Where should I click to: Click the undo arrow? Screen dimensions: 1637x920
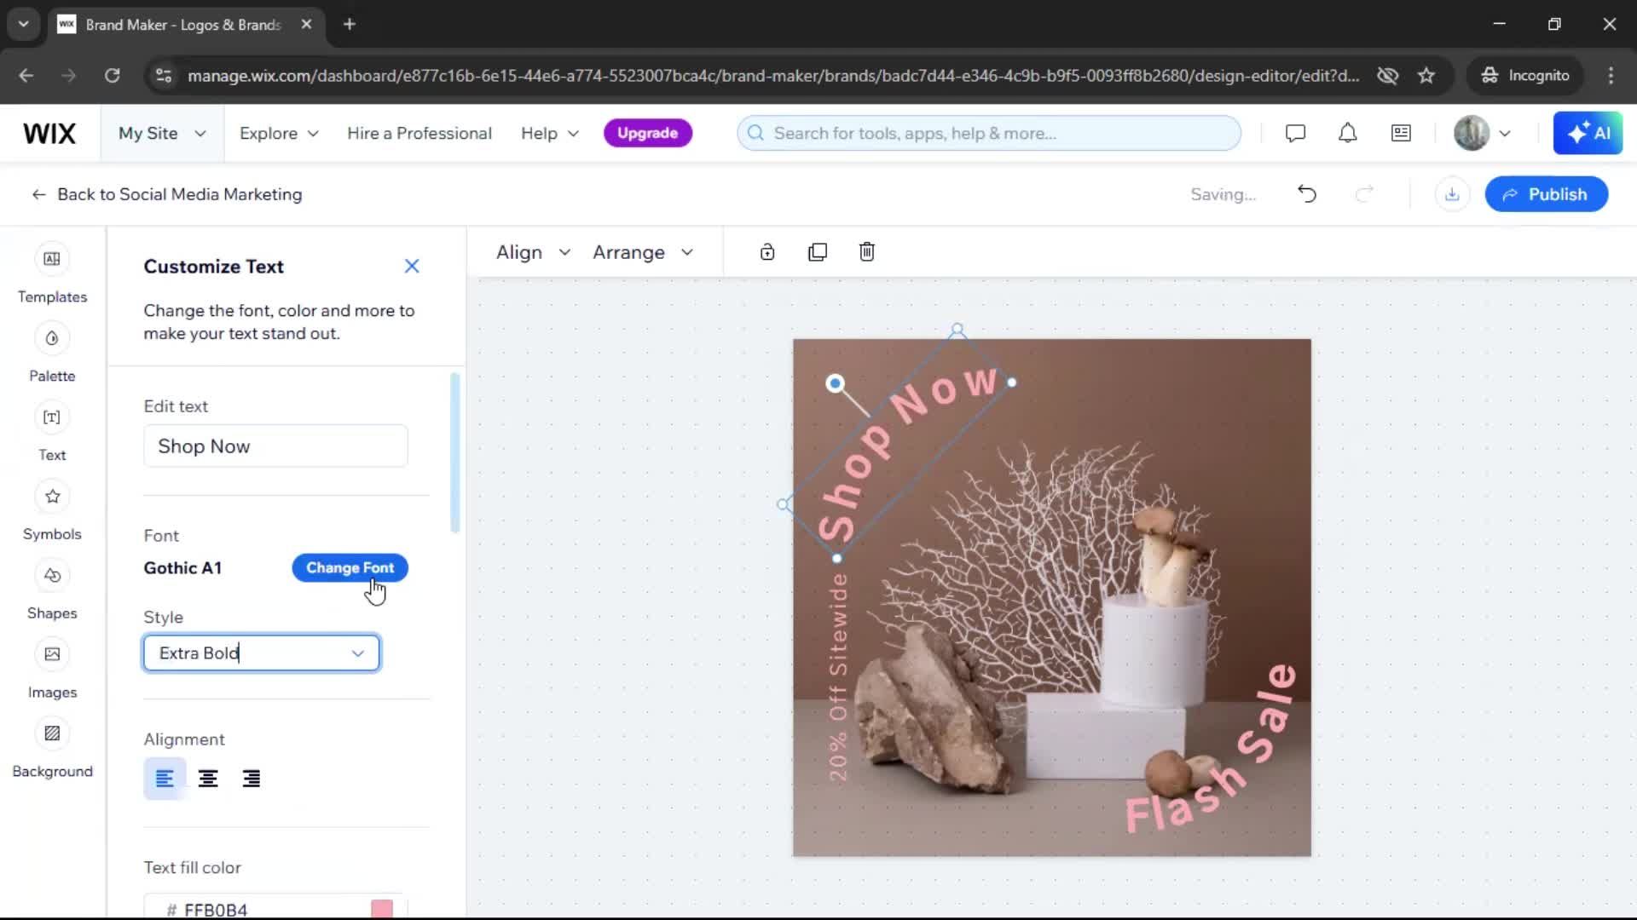1307,194
